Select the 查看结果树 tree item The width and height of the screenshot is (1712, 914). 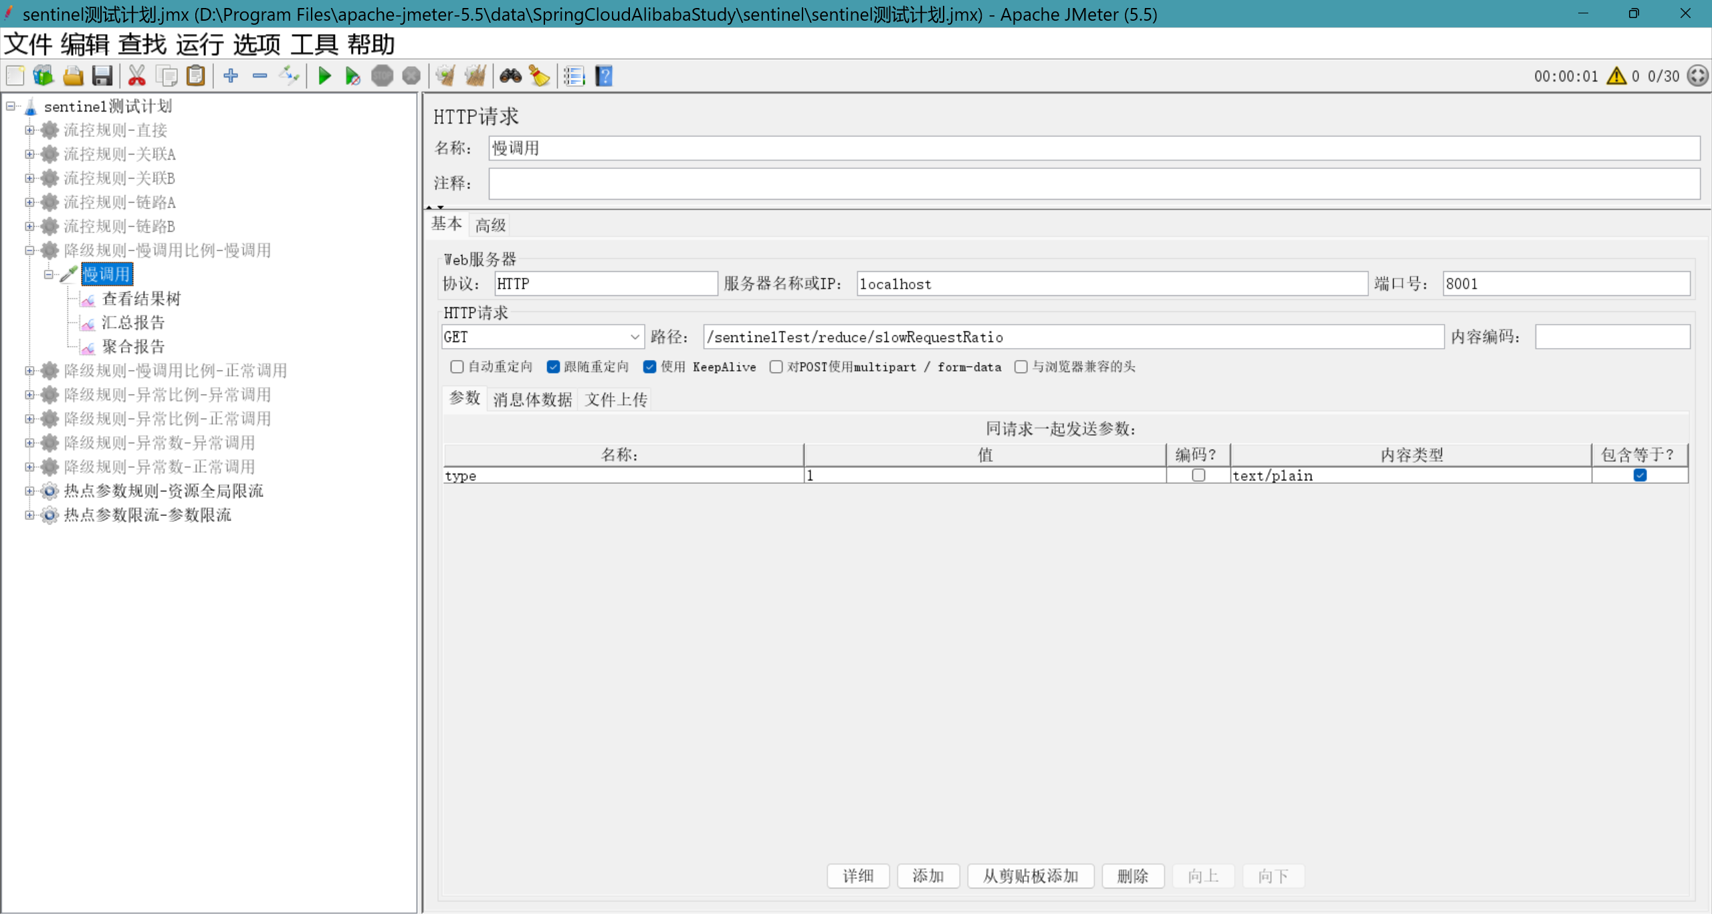pyautogui.click(x=142, y=298)
